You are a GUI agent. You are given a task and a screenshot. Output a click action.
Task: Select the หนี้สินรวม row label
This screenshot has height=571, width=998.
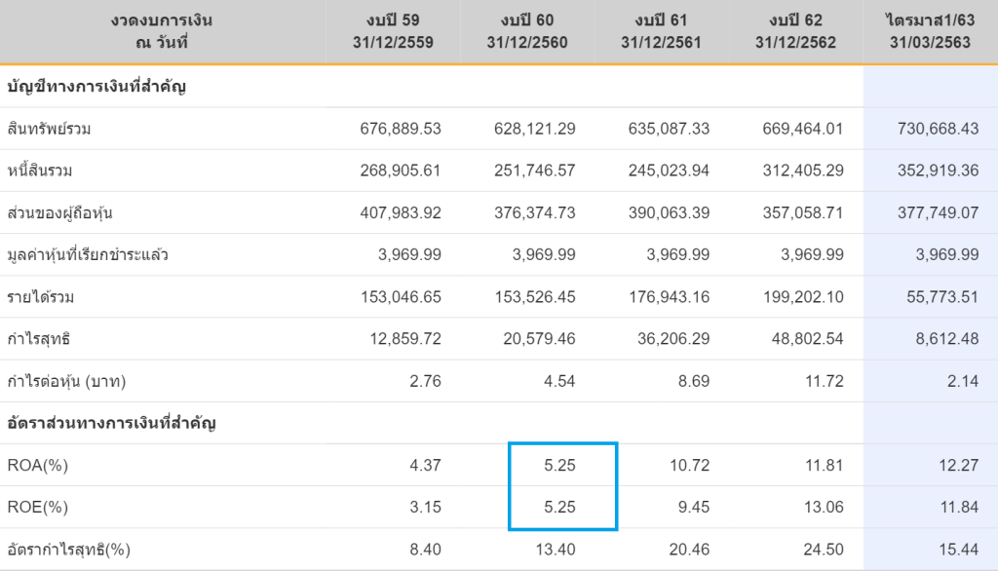click(x=40, y=171)
